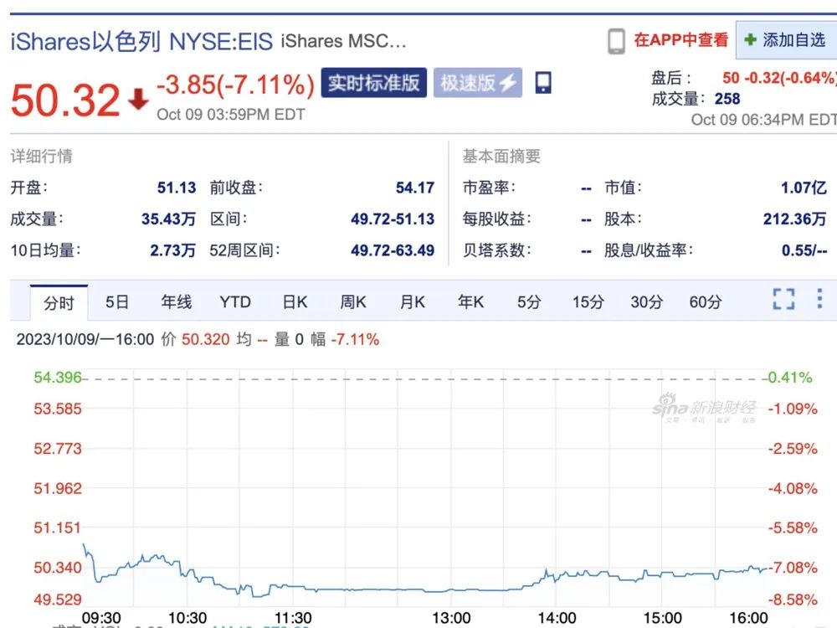Click the phone icon beside 在APP中查看
837x628 pixels.
coord(616,40)
